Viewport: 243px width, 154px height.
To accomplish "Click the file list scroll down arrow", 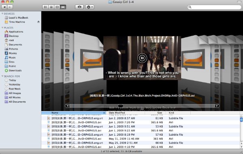I will pyautogui.click(x=241, y=147).
